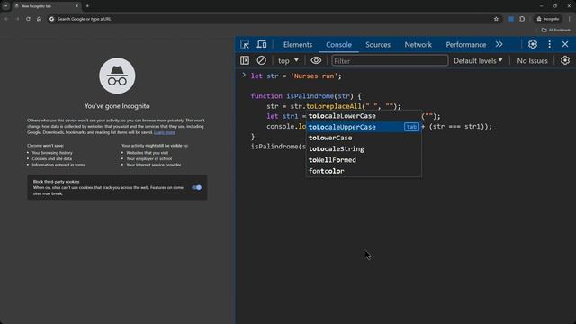The image size is (576, 324).
Task: Focus the console Filter field
Action: click(390, 61)
